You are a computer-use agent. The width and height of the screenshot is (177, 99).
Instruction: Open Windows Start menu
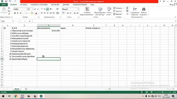[x=3, y=96]
